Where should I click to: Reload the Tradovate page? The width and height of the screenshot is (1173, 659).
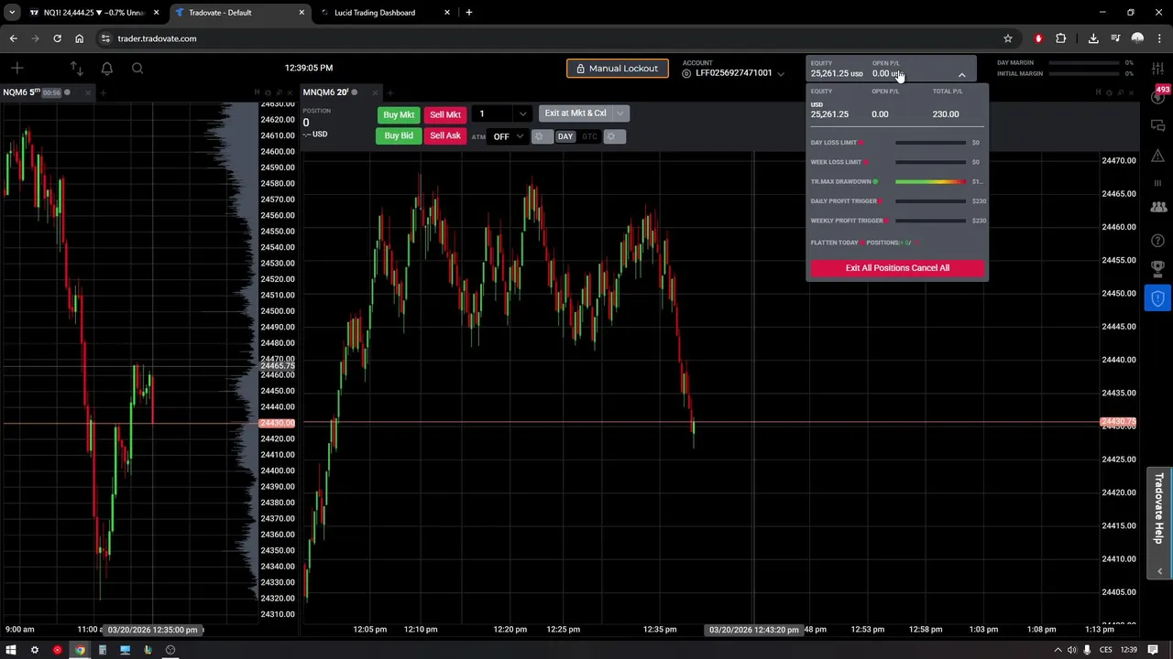click(x=57, y=38)
